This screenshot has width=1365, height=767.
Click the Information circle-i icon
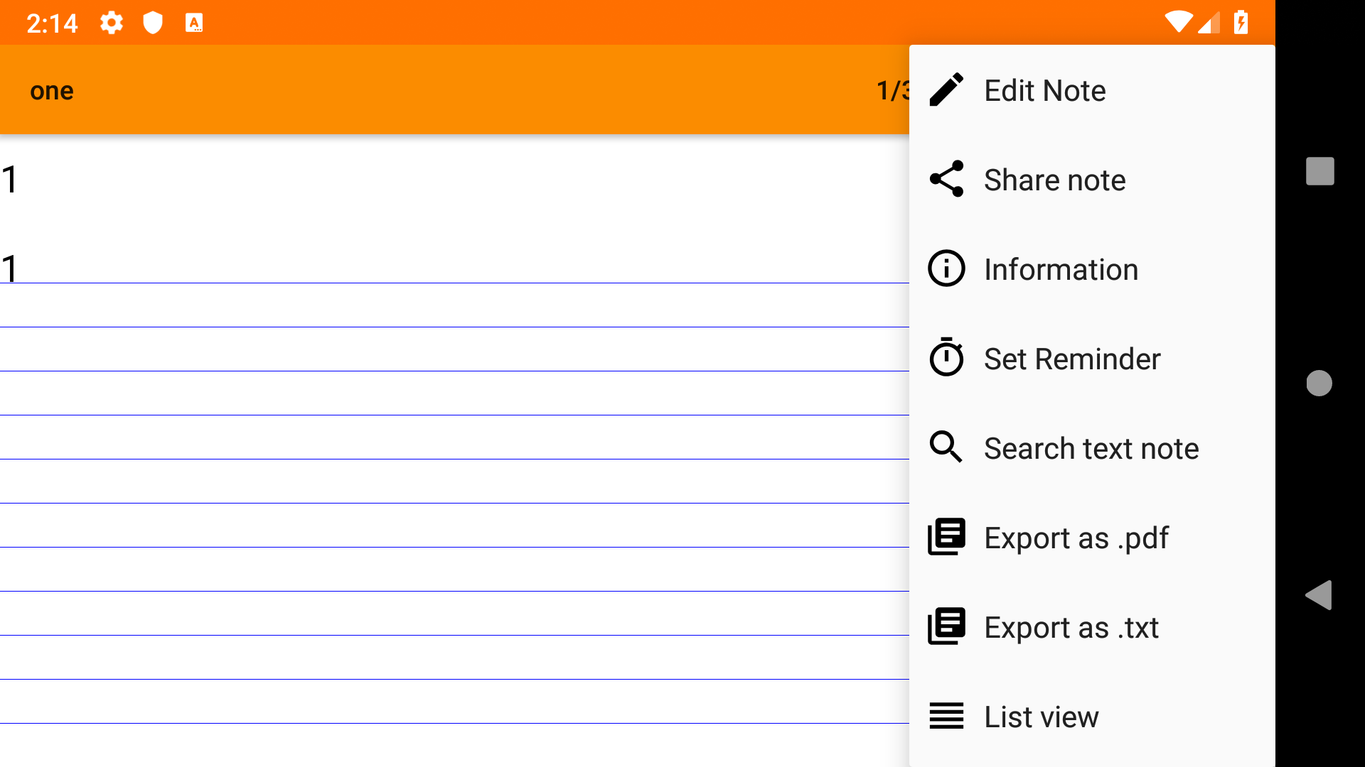click(946, 268)
